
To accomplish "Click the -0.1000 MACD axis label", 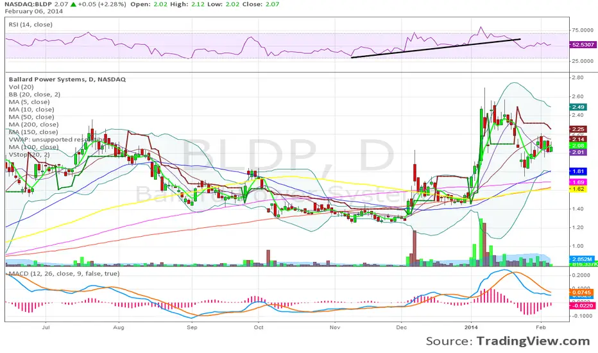I will coord(581,316).
